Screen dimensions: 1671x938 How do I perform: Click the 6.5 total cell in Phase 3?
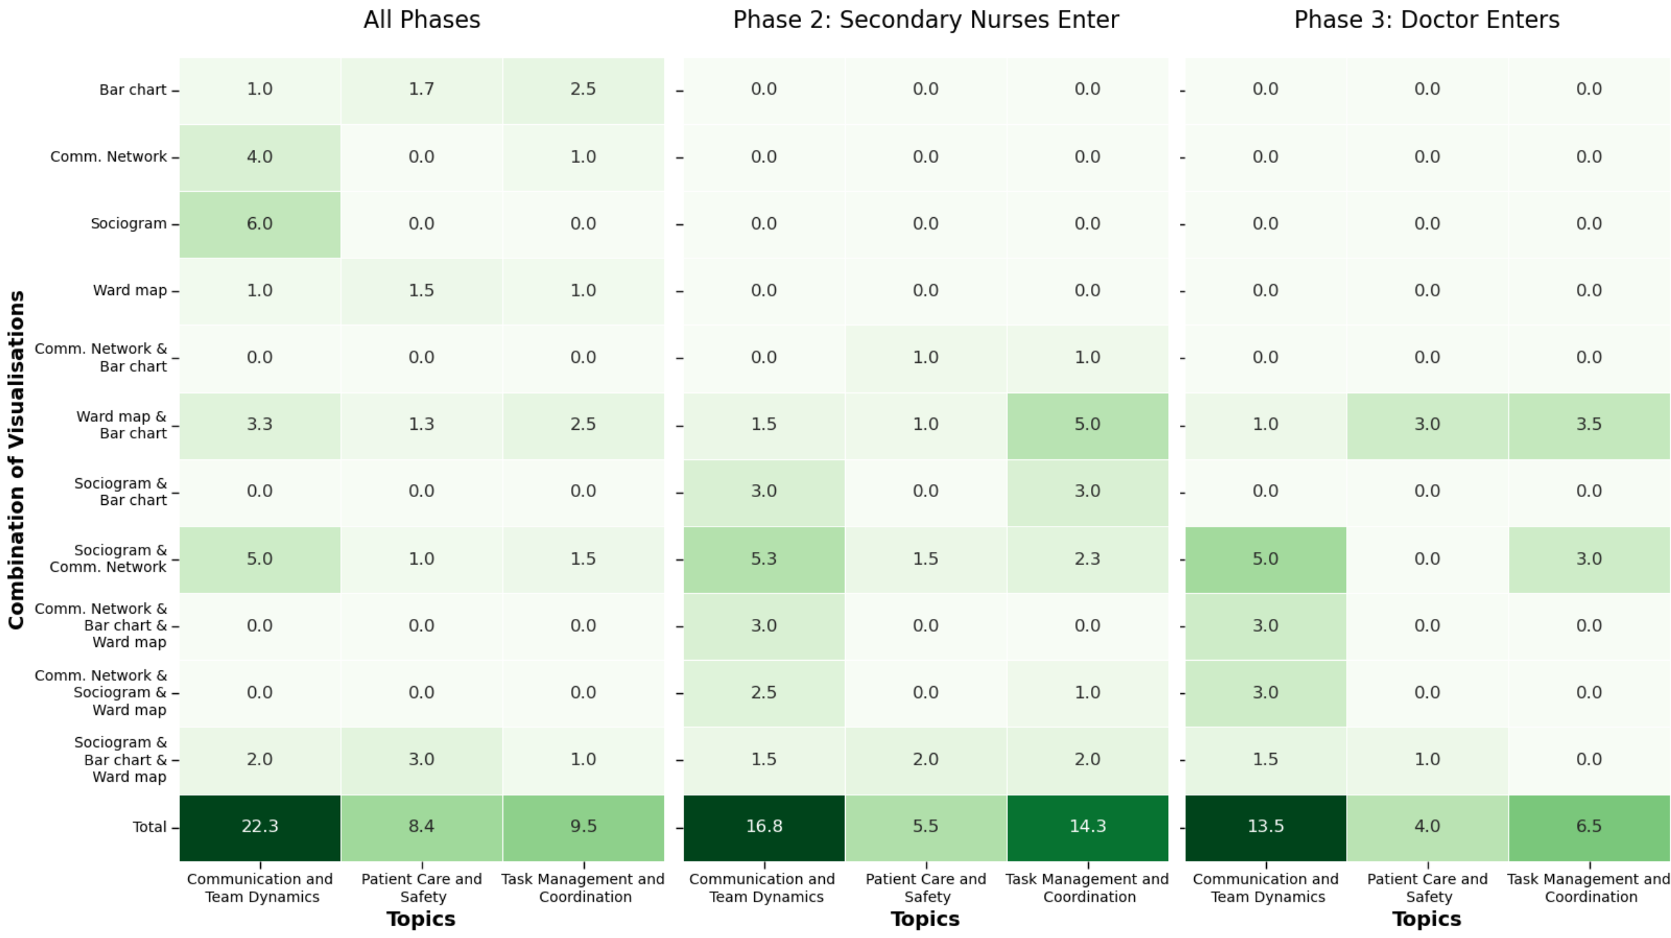point(1589,827)
